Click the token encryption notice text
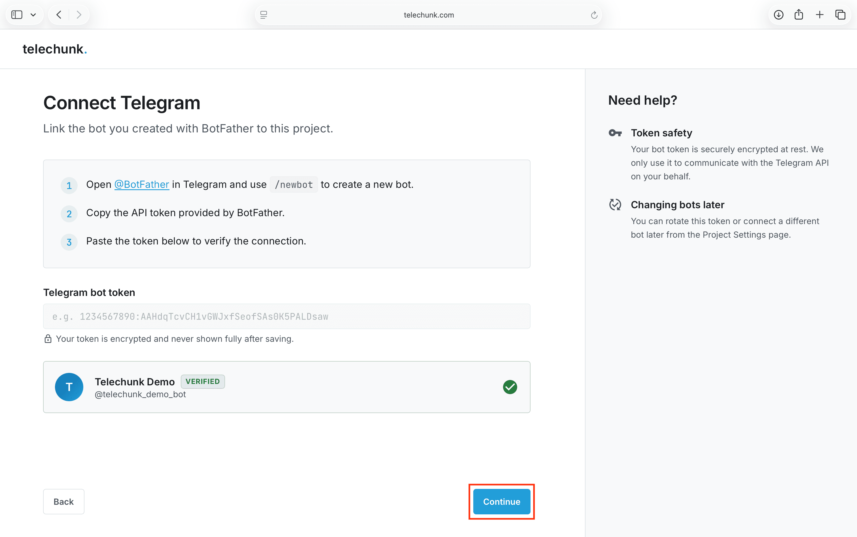 [x=175, y=339]
